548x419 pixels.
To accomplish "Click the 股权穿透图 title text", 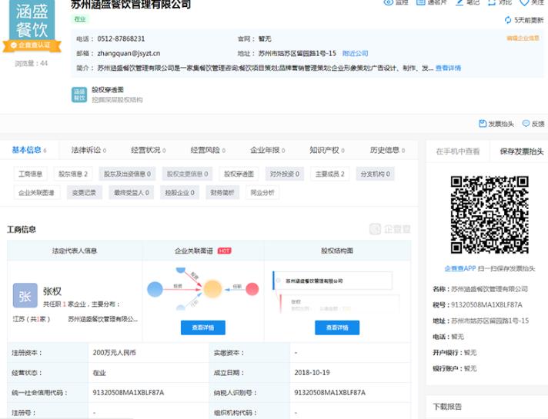I will coord(108,90).
